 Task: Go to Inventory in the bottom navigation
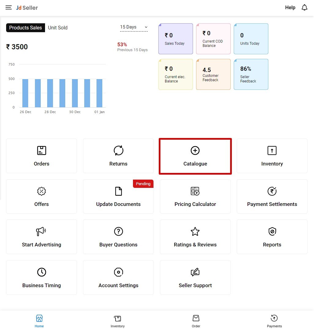[118, 321]
